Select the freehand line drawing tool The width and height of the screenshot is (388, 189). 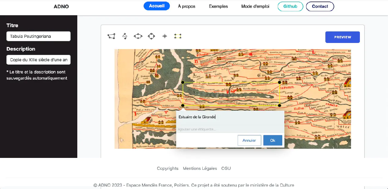pos(125,36)
